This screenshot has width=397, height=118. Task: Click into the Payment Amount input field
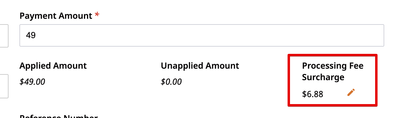pyautogui.click(x=202, y=35)
